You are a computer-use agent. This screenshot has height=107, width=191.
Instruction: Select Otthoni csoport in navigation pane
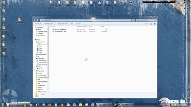click(41, 54)
